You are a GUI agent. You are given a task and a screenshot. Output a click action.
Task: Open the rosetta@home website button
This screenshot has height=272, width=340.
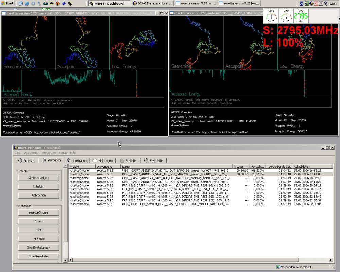pyautogui.click(x=39, y=213)
